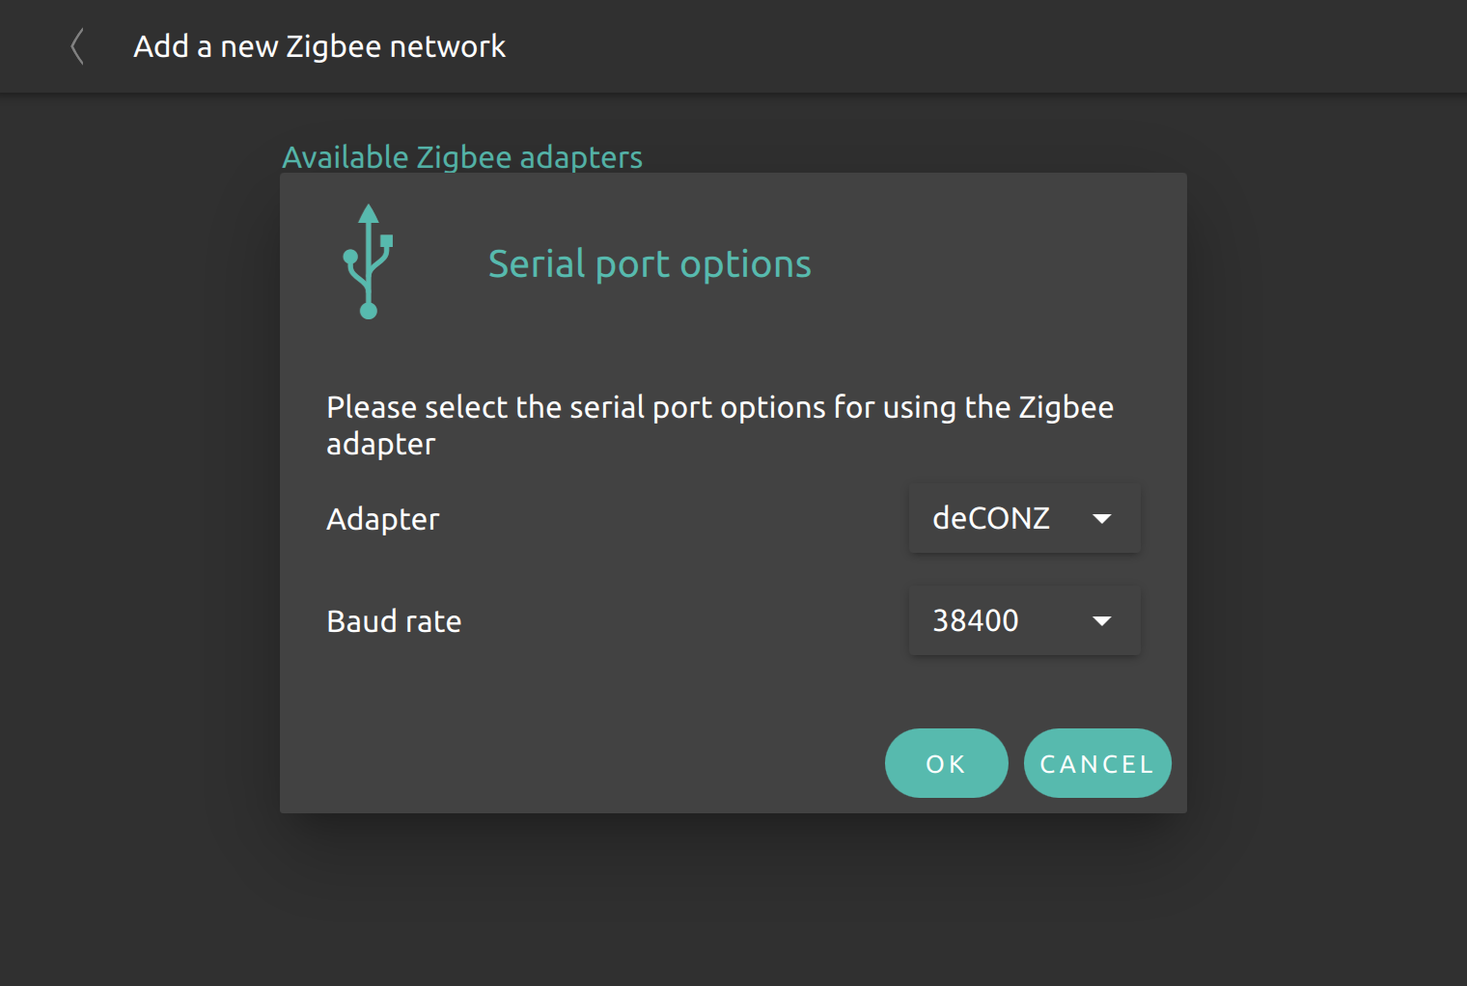Screen dimensions: 1467x986
Task: Confirm with the OK button
Action: (x=946, y=763)
